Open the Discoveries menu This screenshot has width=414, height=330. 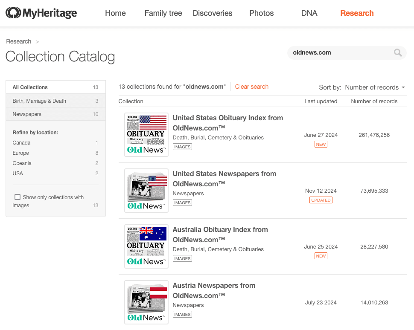[x=213, y=13]
